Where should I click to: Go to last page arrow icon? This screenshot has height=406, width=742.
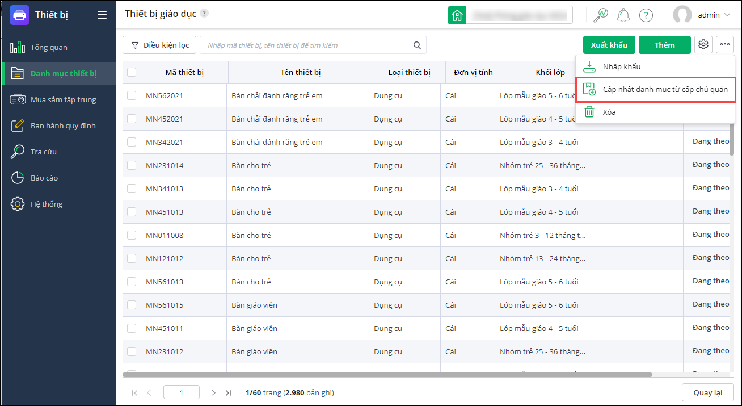[229, 392]
